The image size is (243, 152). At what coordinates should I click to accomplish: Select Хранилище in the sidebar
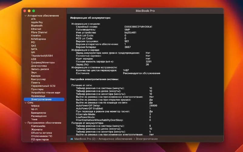[x=38, y=96]
